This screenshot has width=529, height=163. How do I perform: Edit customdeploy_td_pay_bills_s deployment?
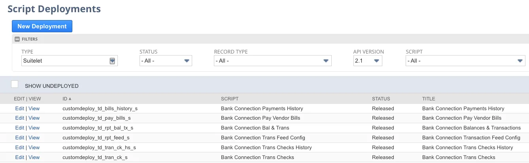(x=19, y=118)
